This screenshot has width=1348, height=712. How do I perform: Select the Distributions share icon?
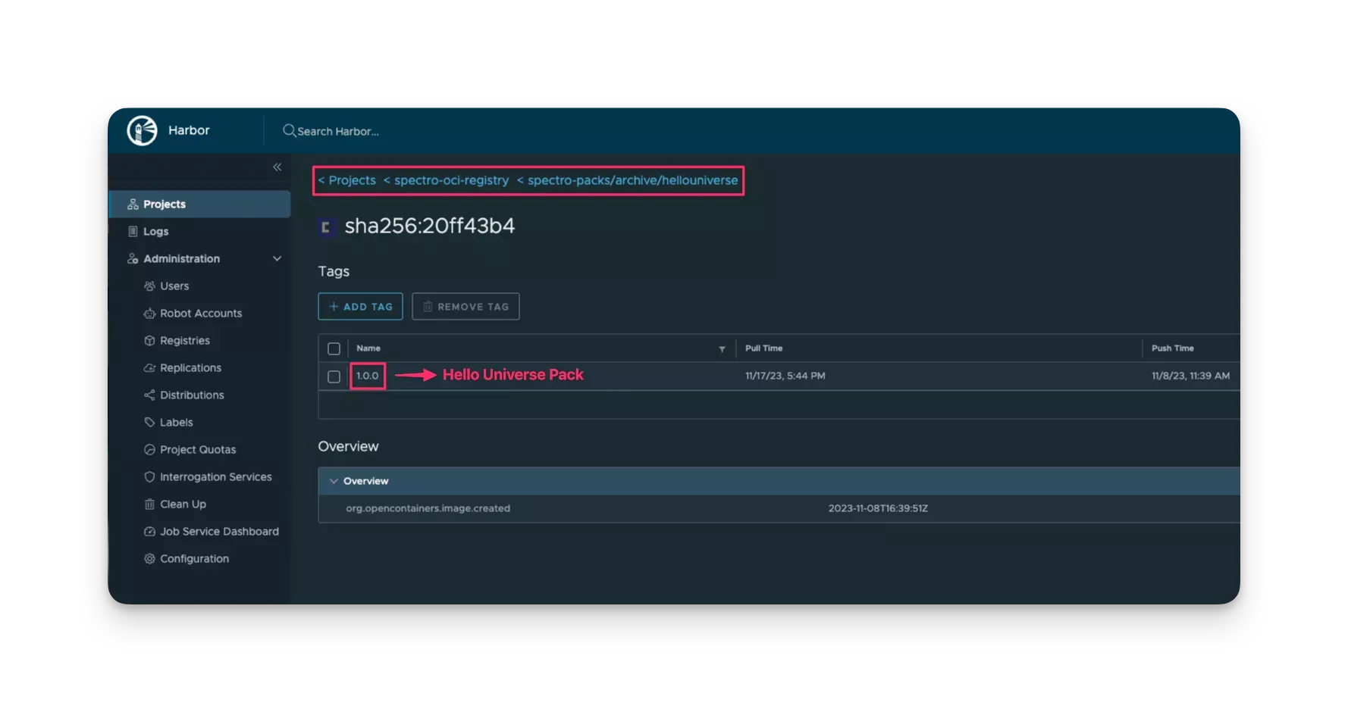coord(149,395)
